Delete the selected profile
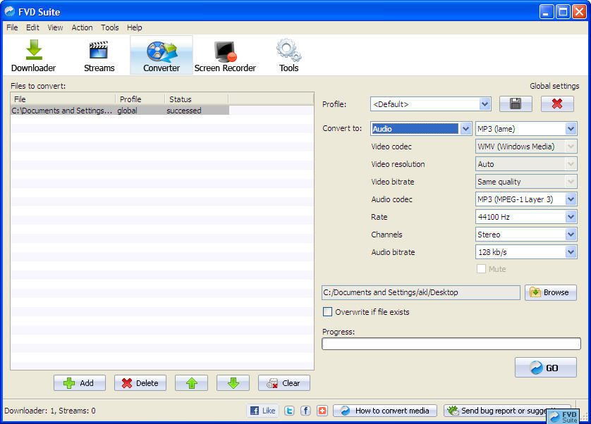Image resolution: width=591 pixels, height=424 pixels. click(x=557, y=104)
